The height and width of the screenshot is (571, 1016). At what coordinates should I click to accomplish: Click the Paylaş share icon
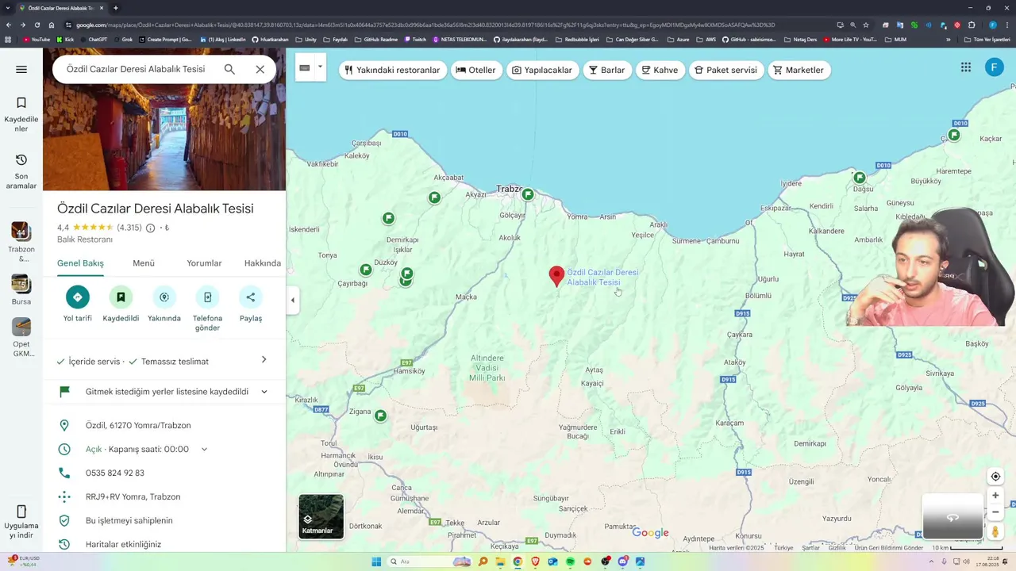pos(251,297)
